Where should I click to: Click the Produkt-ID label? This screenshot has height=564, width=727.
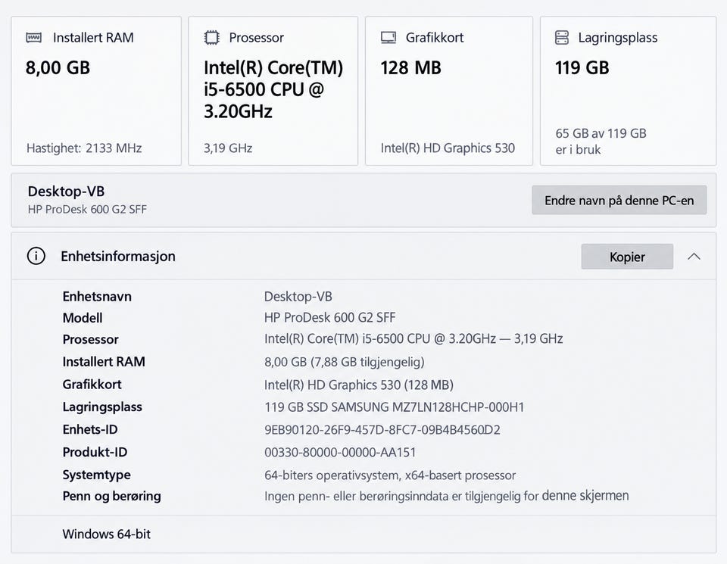tap(95, 452)
